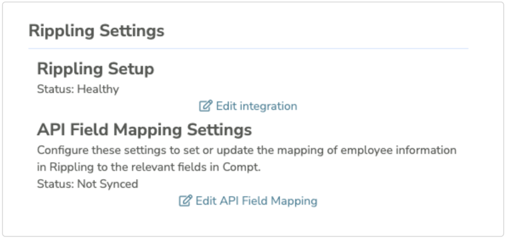507x239 pixels.
Task: Click the pencil icon beside Edit integration
Action: [205, 106]
